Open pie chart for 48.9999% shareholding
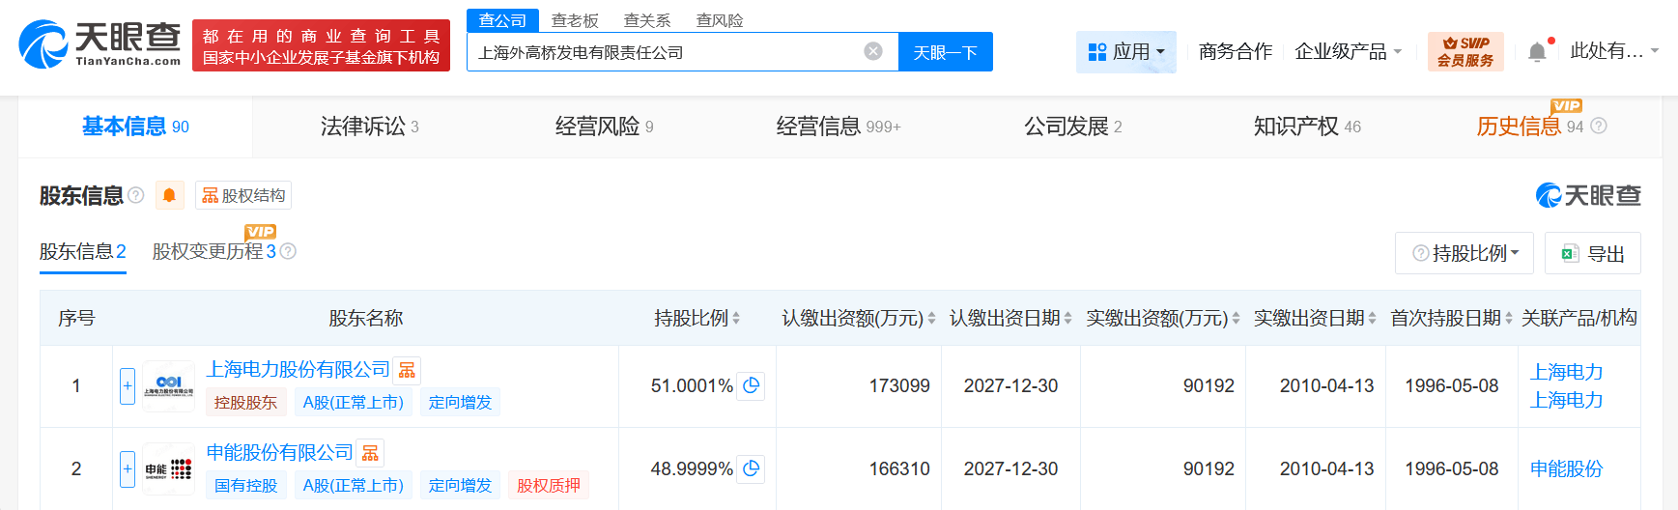 751,468
